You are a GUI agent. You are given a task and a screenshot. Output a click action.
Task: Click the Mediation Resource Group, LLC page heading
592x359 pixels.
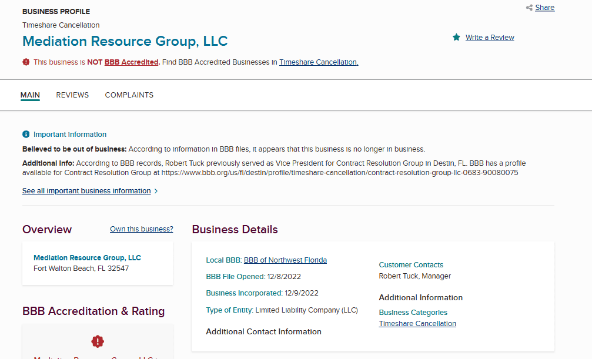tap(125, 41)
